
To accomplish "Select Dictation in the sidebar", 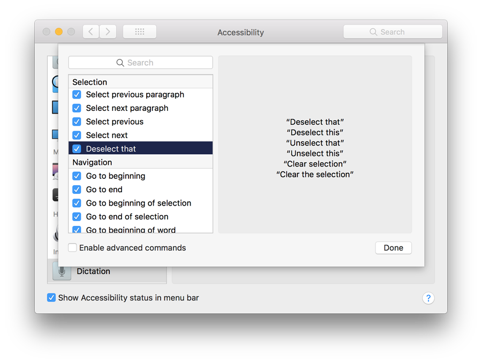I will tap(107, 271).
